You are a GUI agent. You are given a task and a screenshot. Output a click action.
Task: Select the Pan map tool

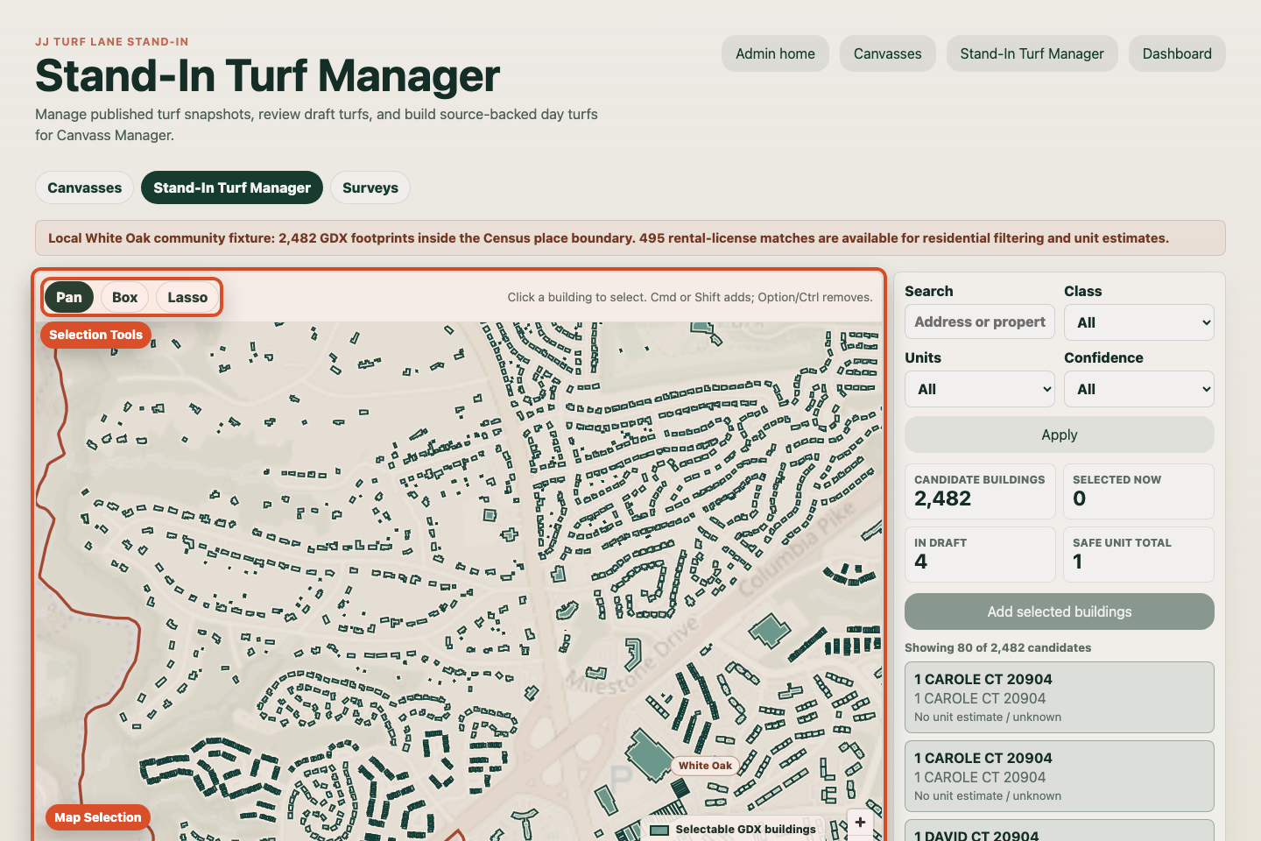pyautogui.click(x=69, y=297)
